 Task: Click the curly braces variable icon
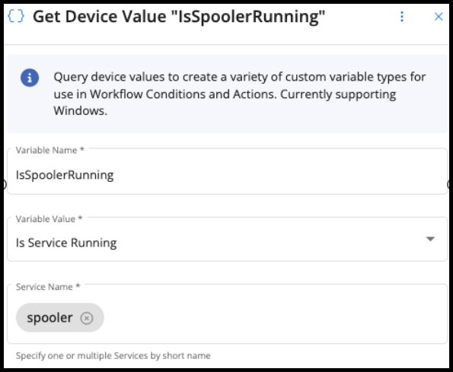[x=16, y=16]
